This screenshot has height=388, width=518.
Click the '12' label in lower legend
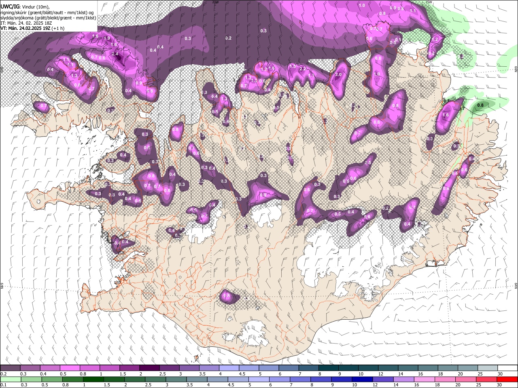pyautogui.click(x=375, y=385)
